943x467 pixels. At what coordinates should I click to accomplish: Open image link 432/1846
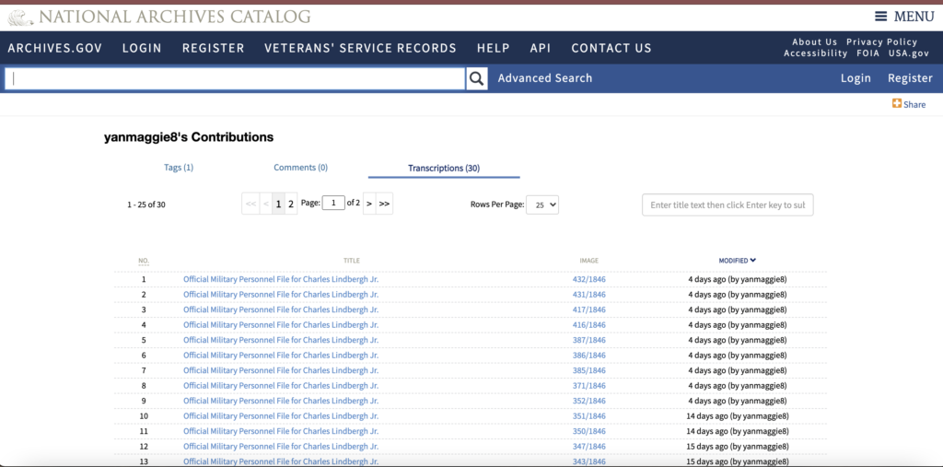click(x=588, y=279)
